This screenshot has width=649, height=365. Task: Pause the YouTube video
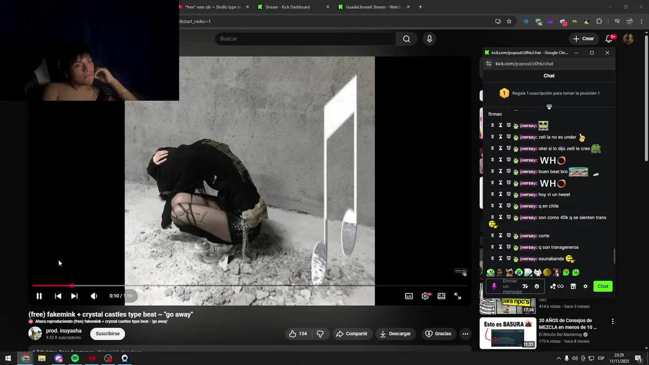(39, 296)
